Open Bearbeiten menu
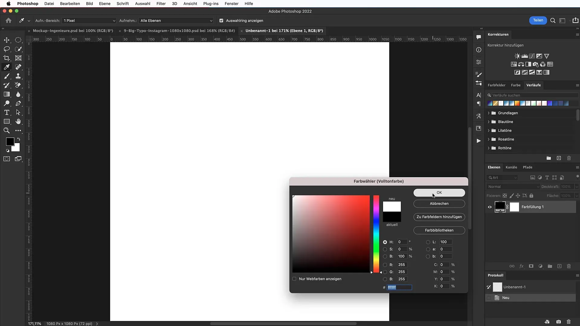Screen dimensions: 580x326 point(70,4)
